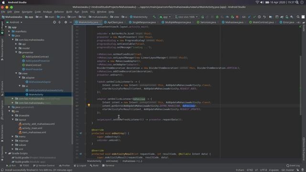
Task: Click the Git update project blue checkmark
Action: click(x=249, y=17)
